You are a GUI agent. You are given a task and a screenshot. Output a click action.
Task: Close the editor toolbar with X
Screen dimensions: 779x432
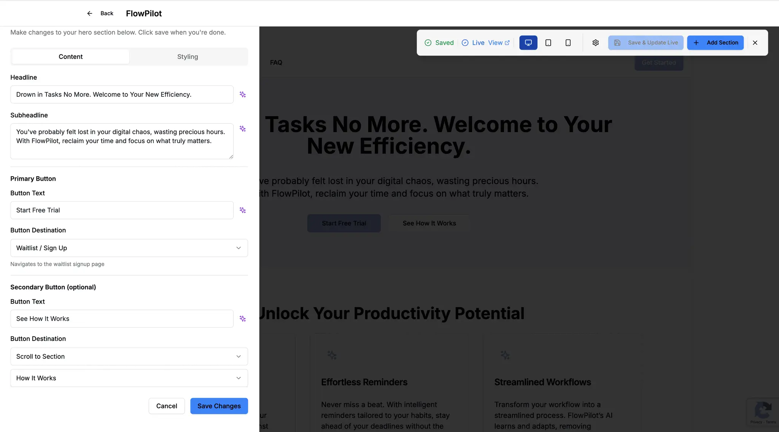[x=755, y=43]
